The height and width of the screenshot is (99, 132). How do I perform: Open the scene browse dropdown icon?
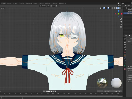(x=119, y=3)
